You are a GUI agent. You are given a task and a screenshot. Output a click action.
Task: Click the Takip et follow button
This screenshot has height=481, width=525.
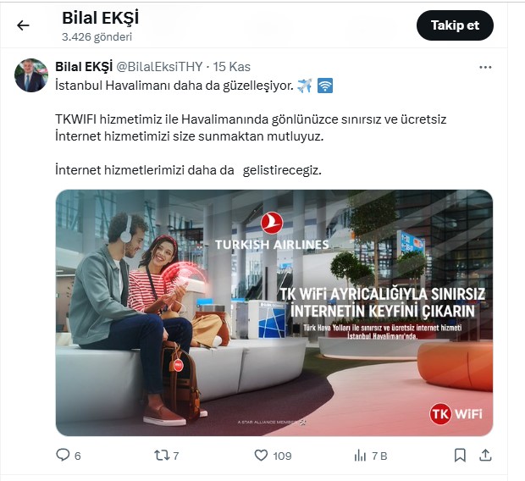[x=455, y=25]
